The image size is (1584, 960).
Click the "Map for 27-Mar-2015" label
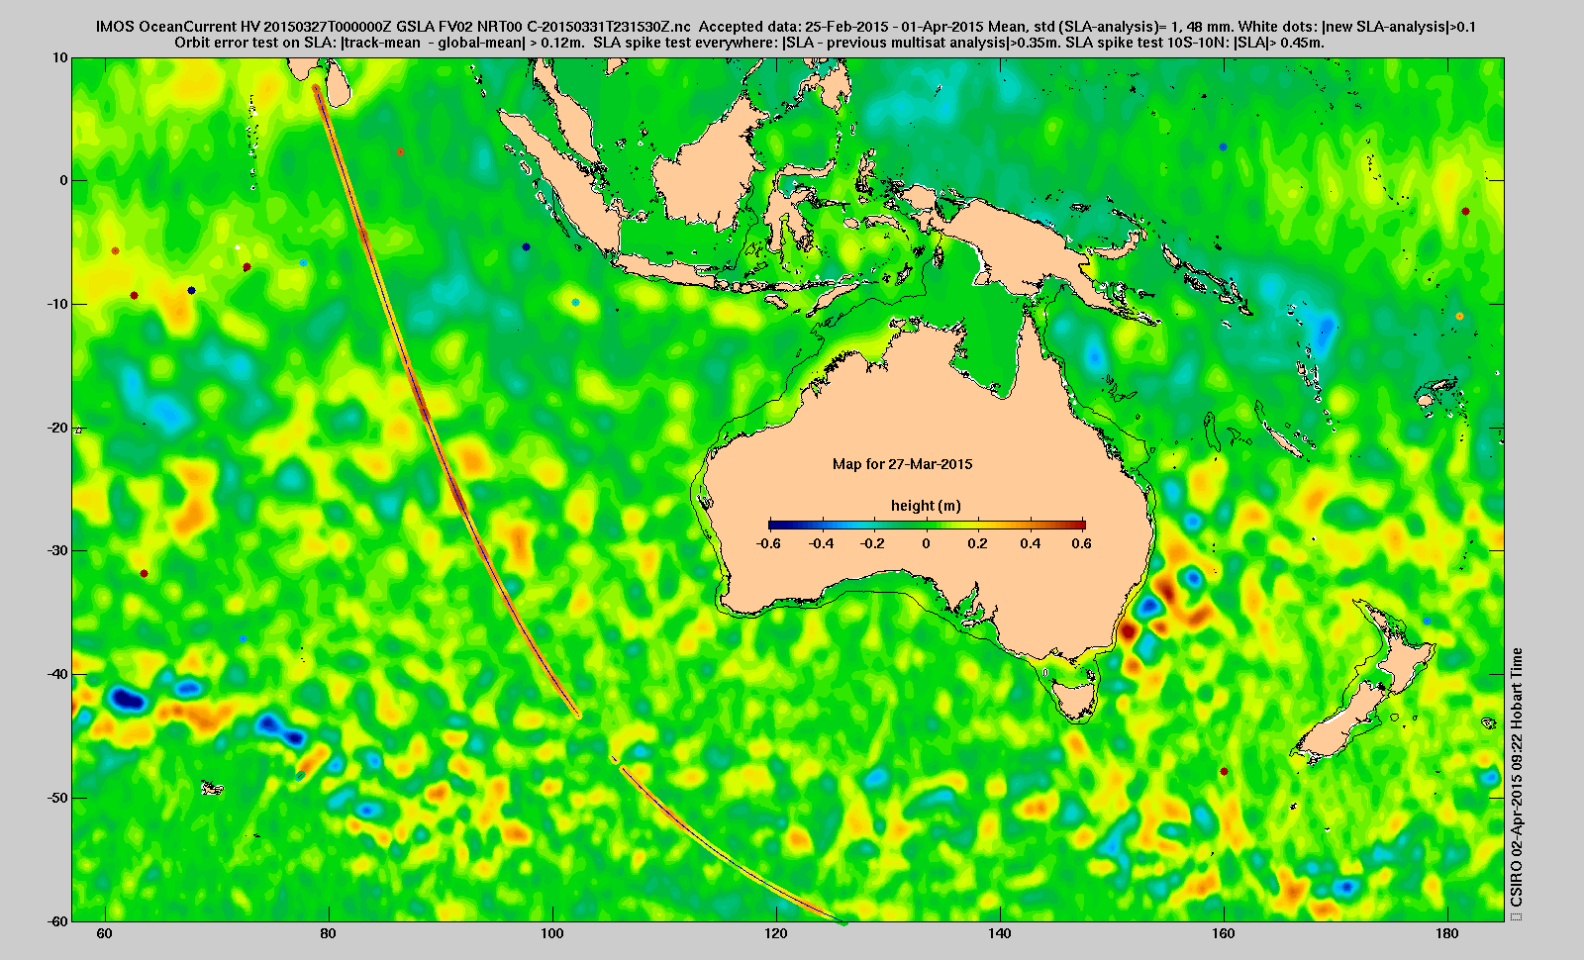[902, 464]
